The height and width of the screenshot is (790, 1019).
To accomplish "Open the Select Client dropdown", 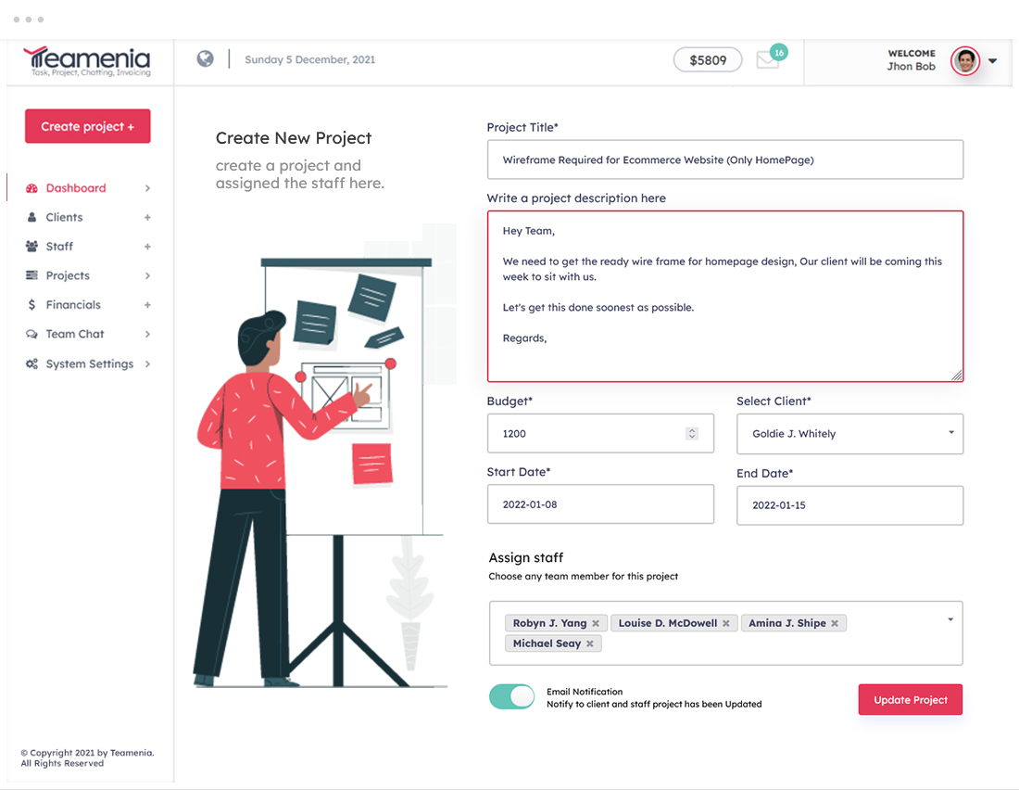I will [850, 433].
